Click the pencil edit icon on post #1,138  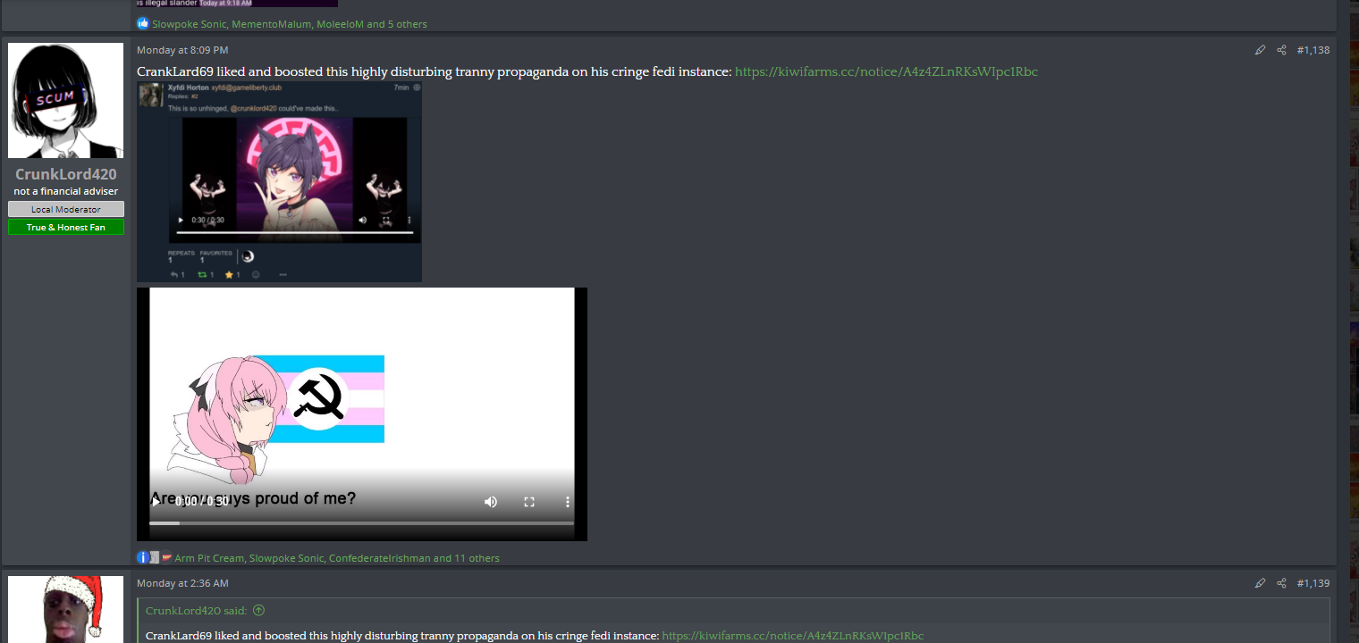pos(1260,50)
